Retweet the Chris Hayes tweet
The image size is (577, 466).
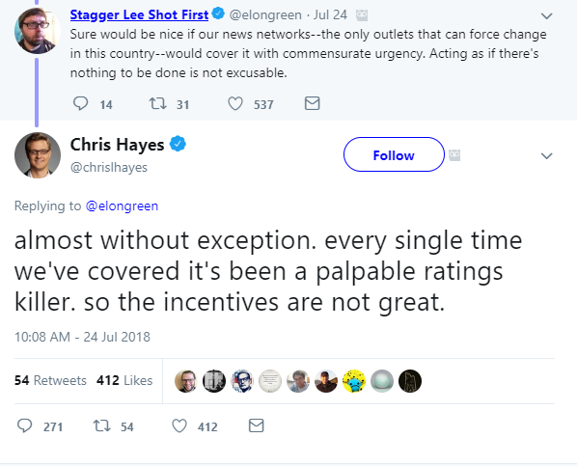pyautogui.click(x=101, y=425)
